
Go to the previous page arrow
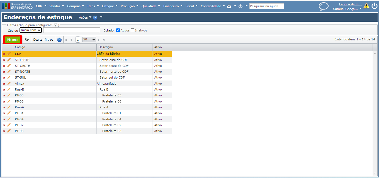(x=71, y=40)
